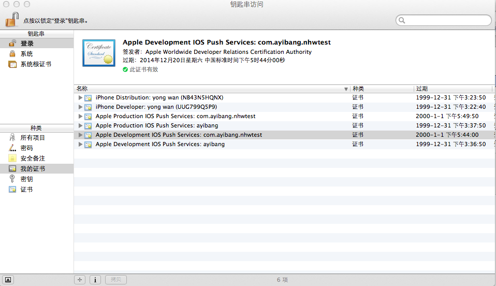The image size is (496, 286).
Task: Click the sort arrow in the 名称 column header
Action: click(x=346, y=89)
